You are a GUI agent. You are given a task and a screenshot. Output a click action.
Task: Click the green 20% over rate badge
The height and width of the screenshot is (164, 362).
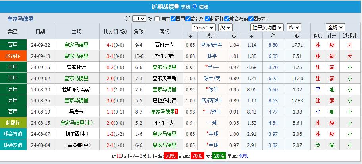pos(218,156)
